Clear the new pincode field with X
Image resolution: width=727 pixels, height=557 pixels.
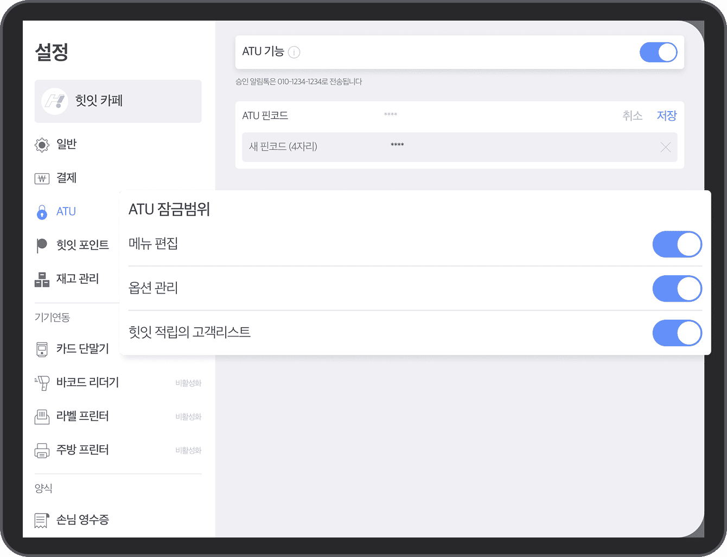[666, 147]
